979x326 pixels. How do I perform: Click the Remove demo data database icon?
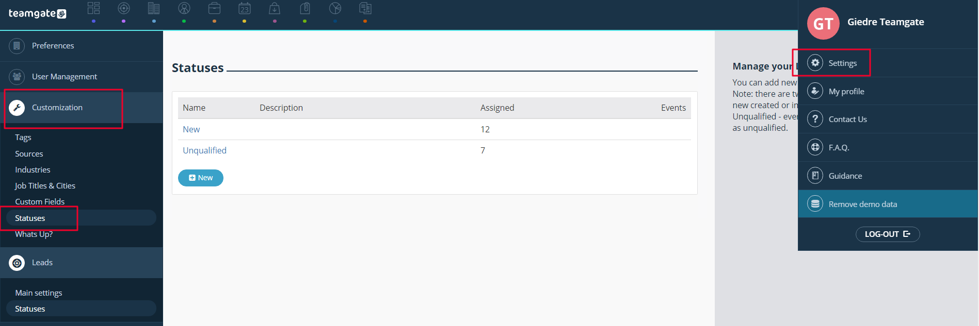click(815, 204)
